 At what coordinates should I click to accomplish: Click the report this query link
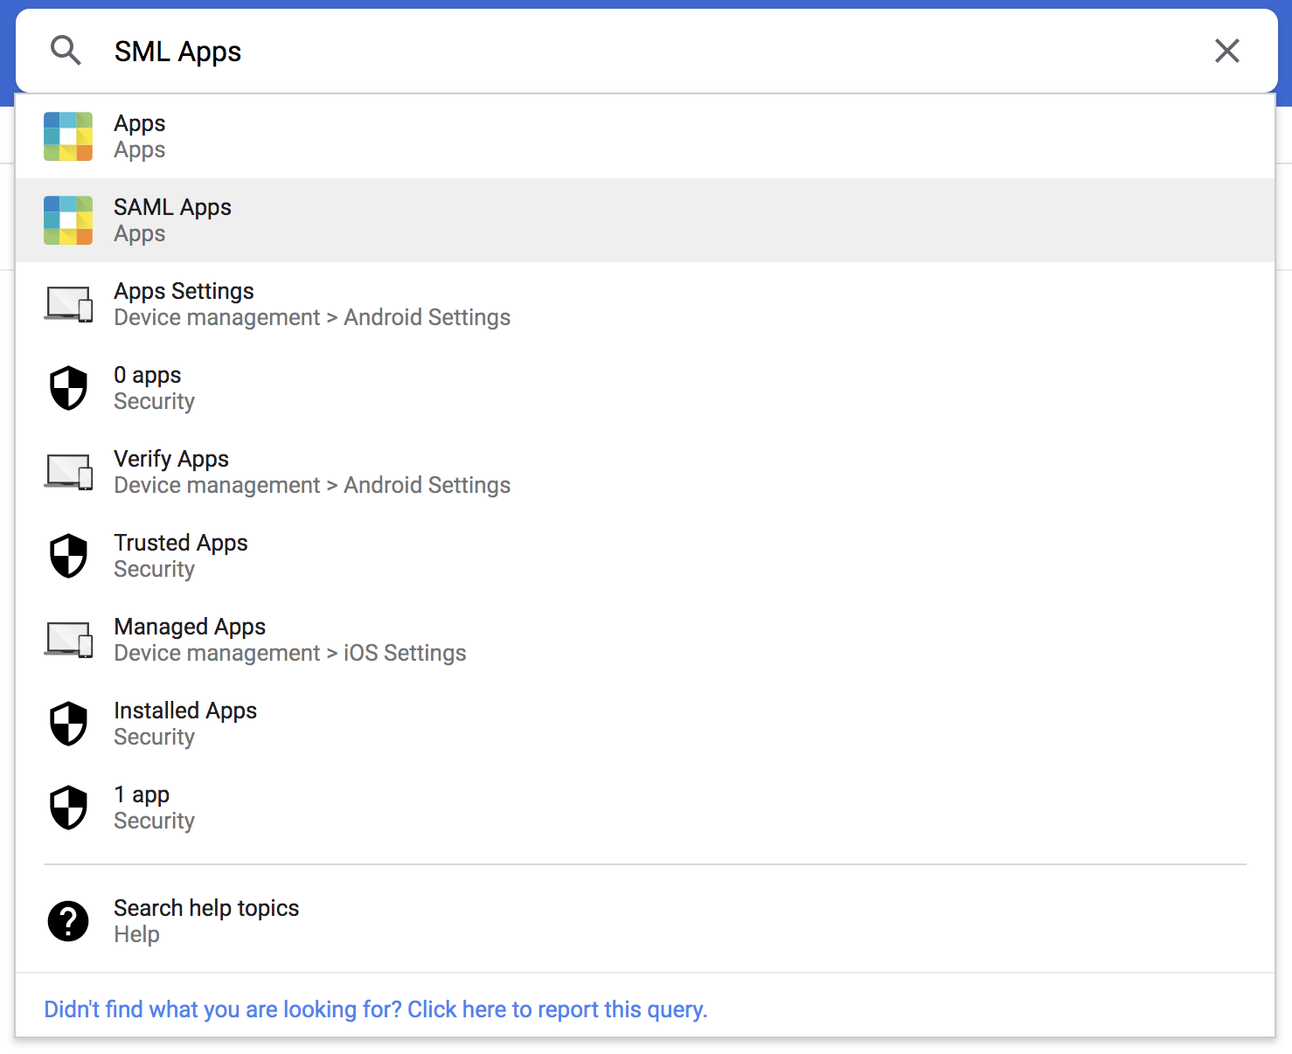376,1009
